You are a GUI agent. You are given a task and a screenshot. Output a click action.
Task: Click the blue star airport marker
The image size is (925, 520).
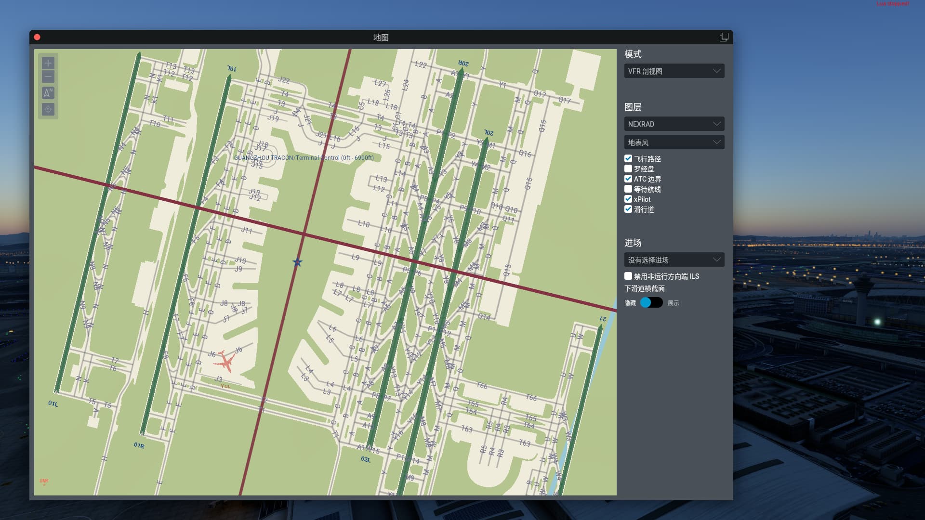click(x=297, y=262)
